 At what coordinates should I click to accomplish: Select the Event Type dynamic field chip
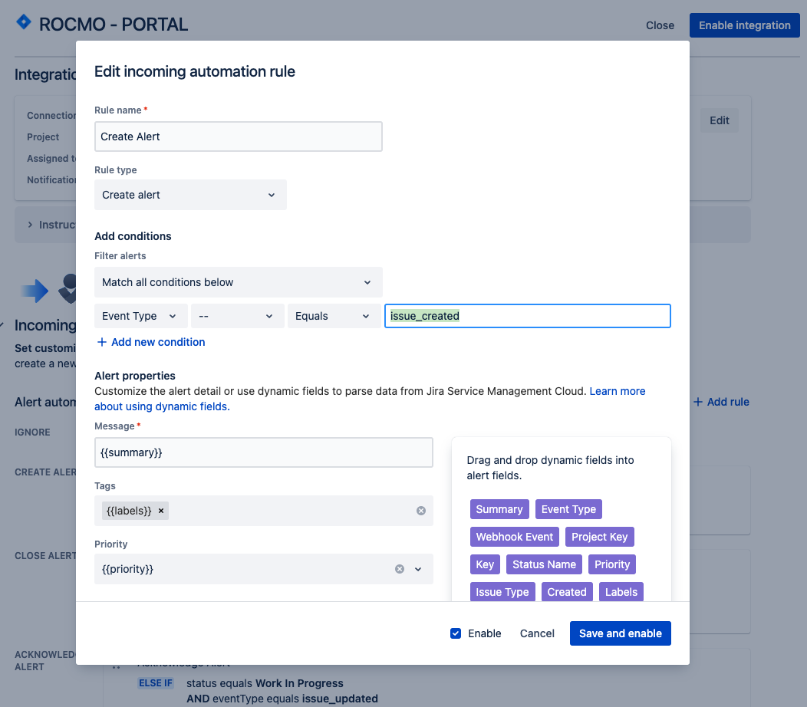568,509
